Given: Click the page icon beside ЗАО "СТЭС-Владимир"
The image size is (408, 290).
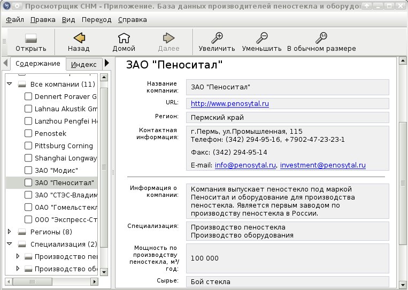Looking at the screenshot, I should (28, 195).
